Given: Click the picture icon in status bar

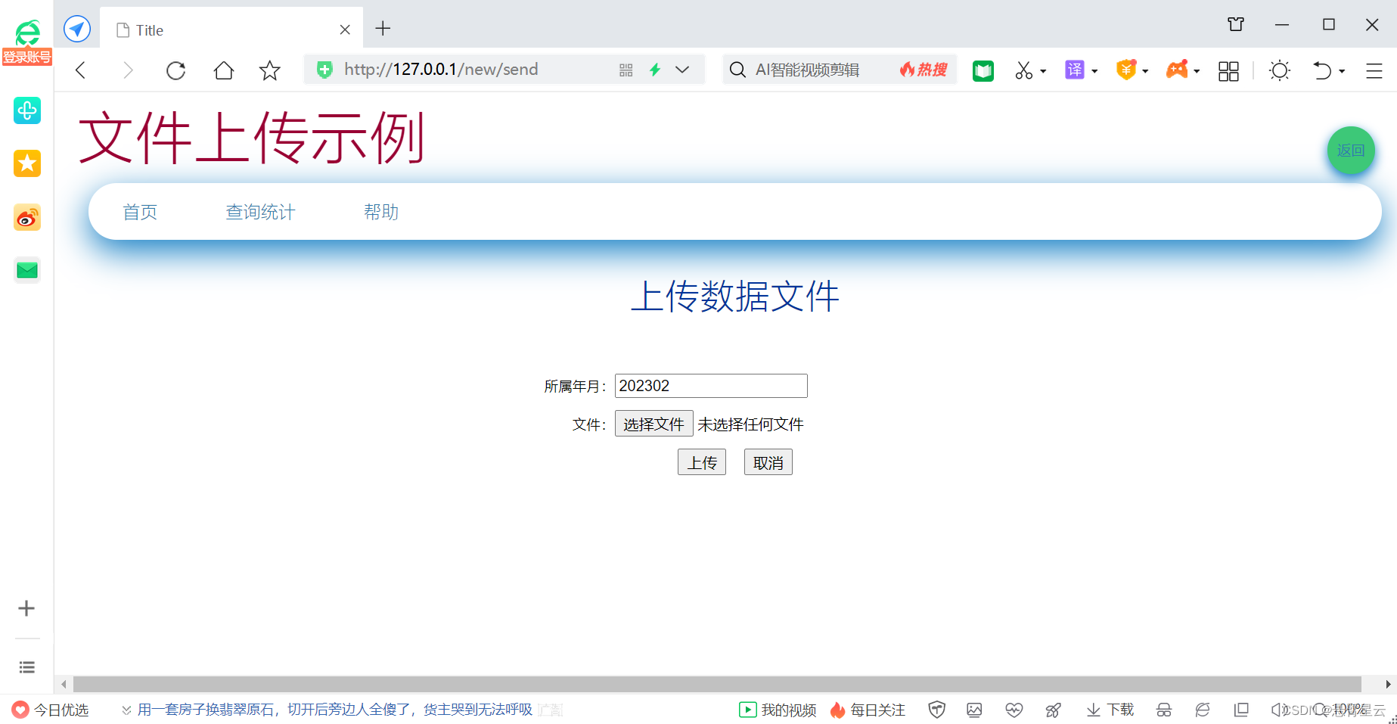Looking at the screenshot, I should (x=974, y=710).
